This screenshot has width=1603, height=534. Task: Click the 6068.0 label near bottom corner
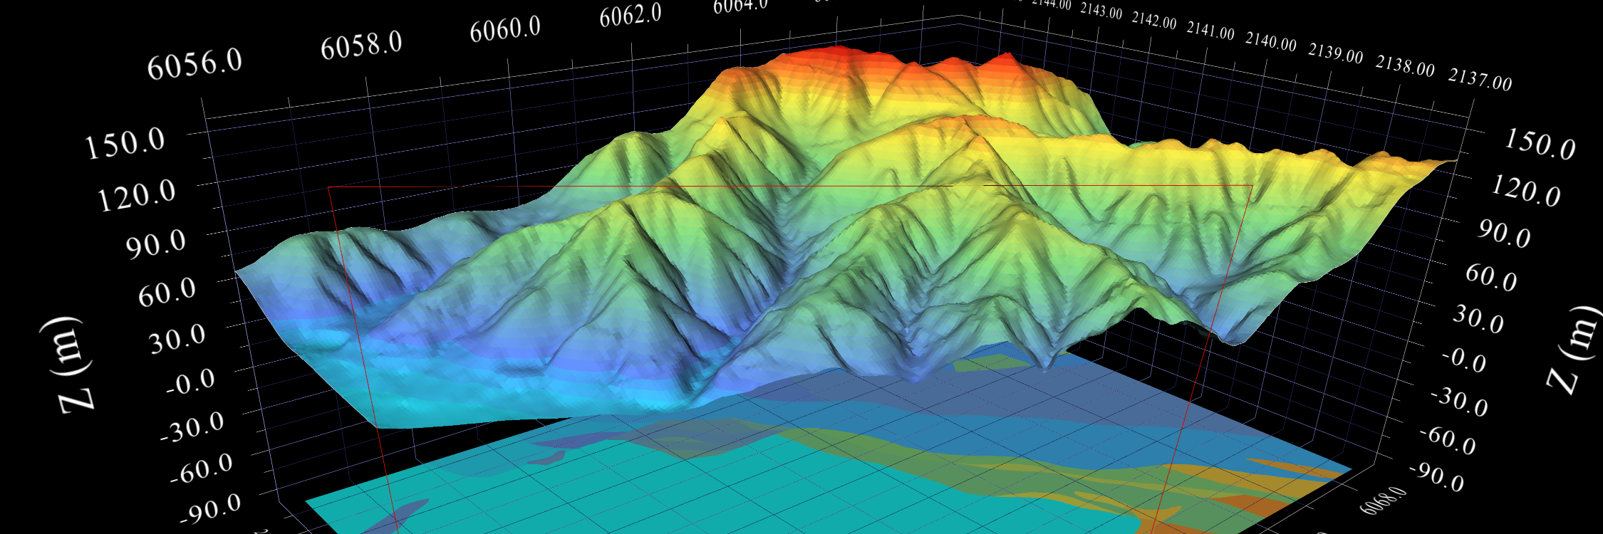pyautogui.click(x=1384, y=501)
